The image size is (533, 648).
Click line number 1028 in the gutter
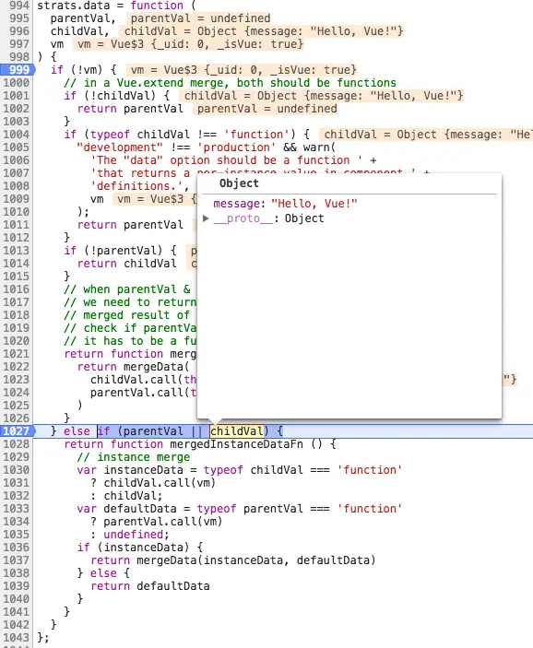tap(16, 444)
